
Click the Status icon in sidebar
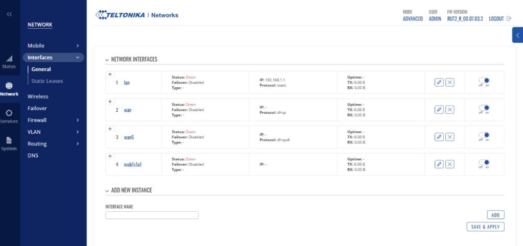[x=9, y=60]
